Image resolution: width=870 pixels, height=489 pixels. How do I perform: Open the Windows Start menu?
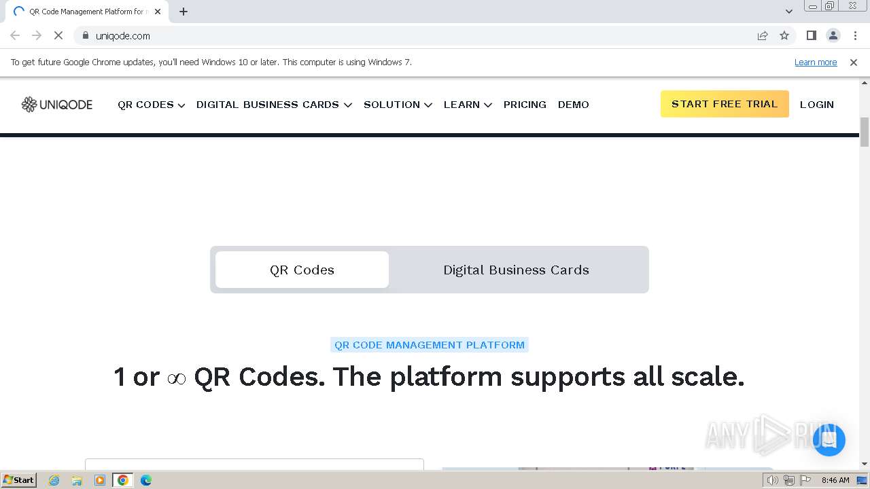click(x=19, y=480)
